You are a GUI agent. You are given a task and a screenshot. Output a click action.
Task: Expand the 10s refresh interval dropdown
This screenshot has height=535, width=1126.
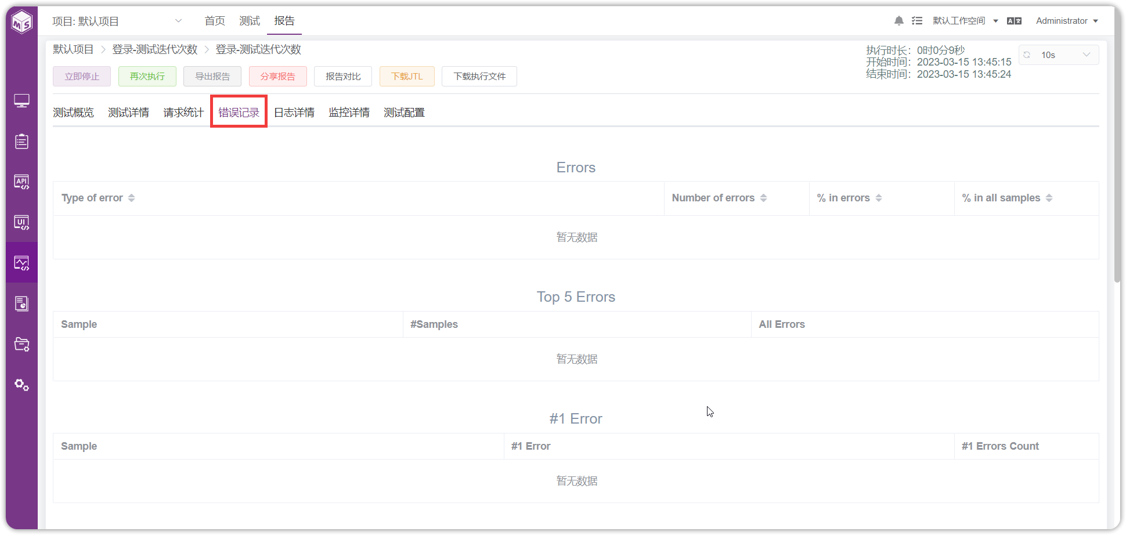click(1059, 55)
